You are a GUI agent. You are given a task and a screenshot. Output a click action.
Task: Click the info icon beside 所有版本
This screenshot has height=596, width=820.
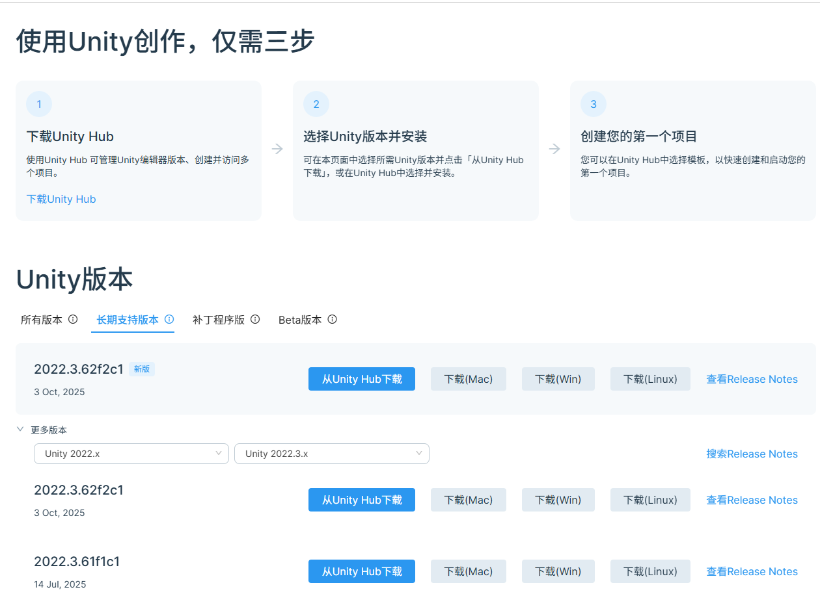point(74,319)
